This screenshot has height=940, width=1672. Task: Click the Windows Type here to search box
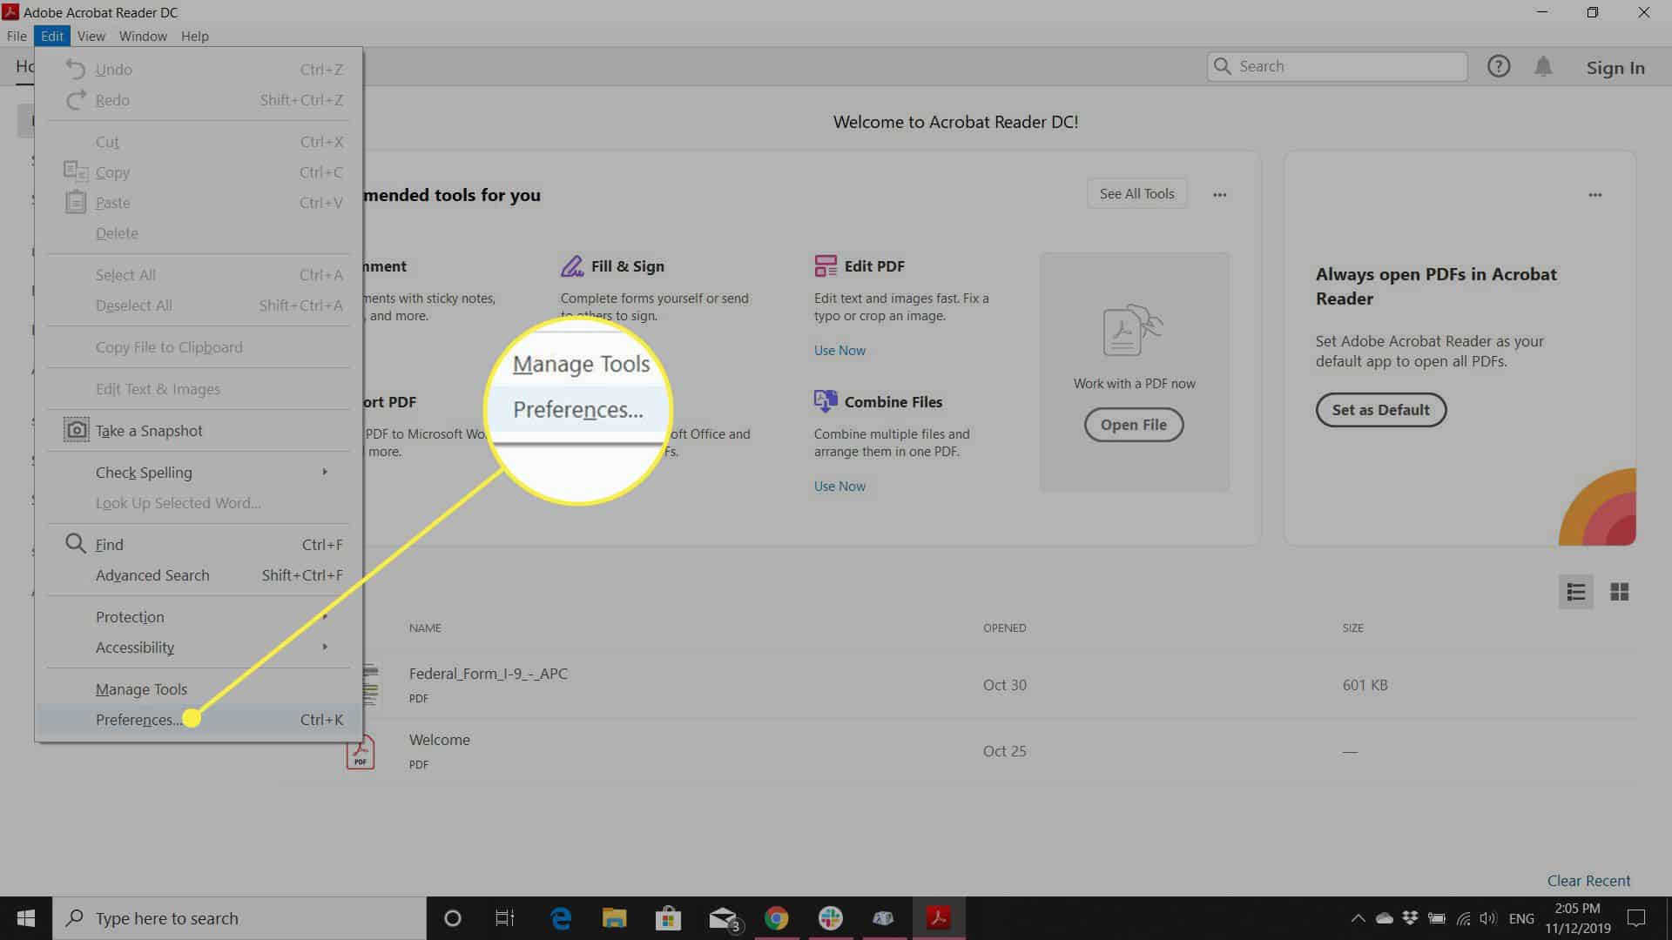click(239, 918)
